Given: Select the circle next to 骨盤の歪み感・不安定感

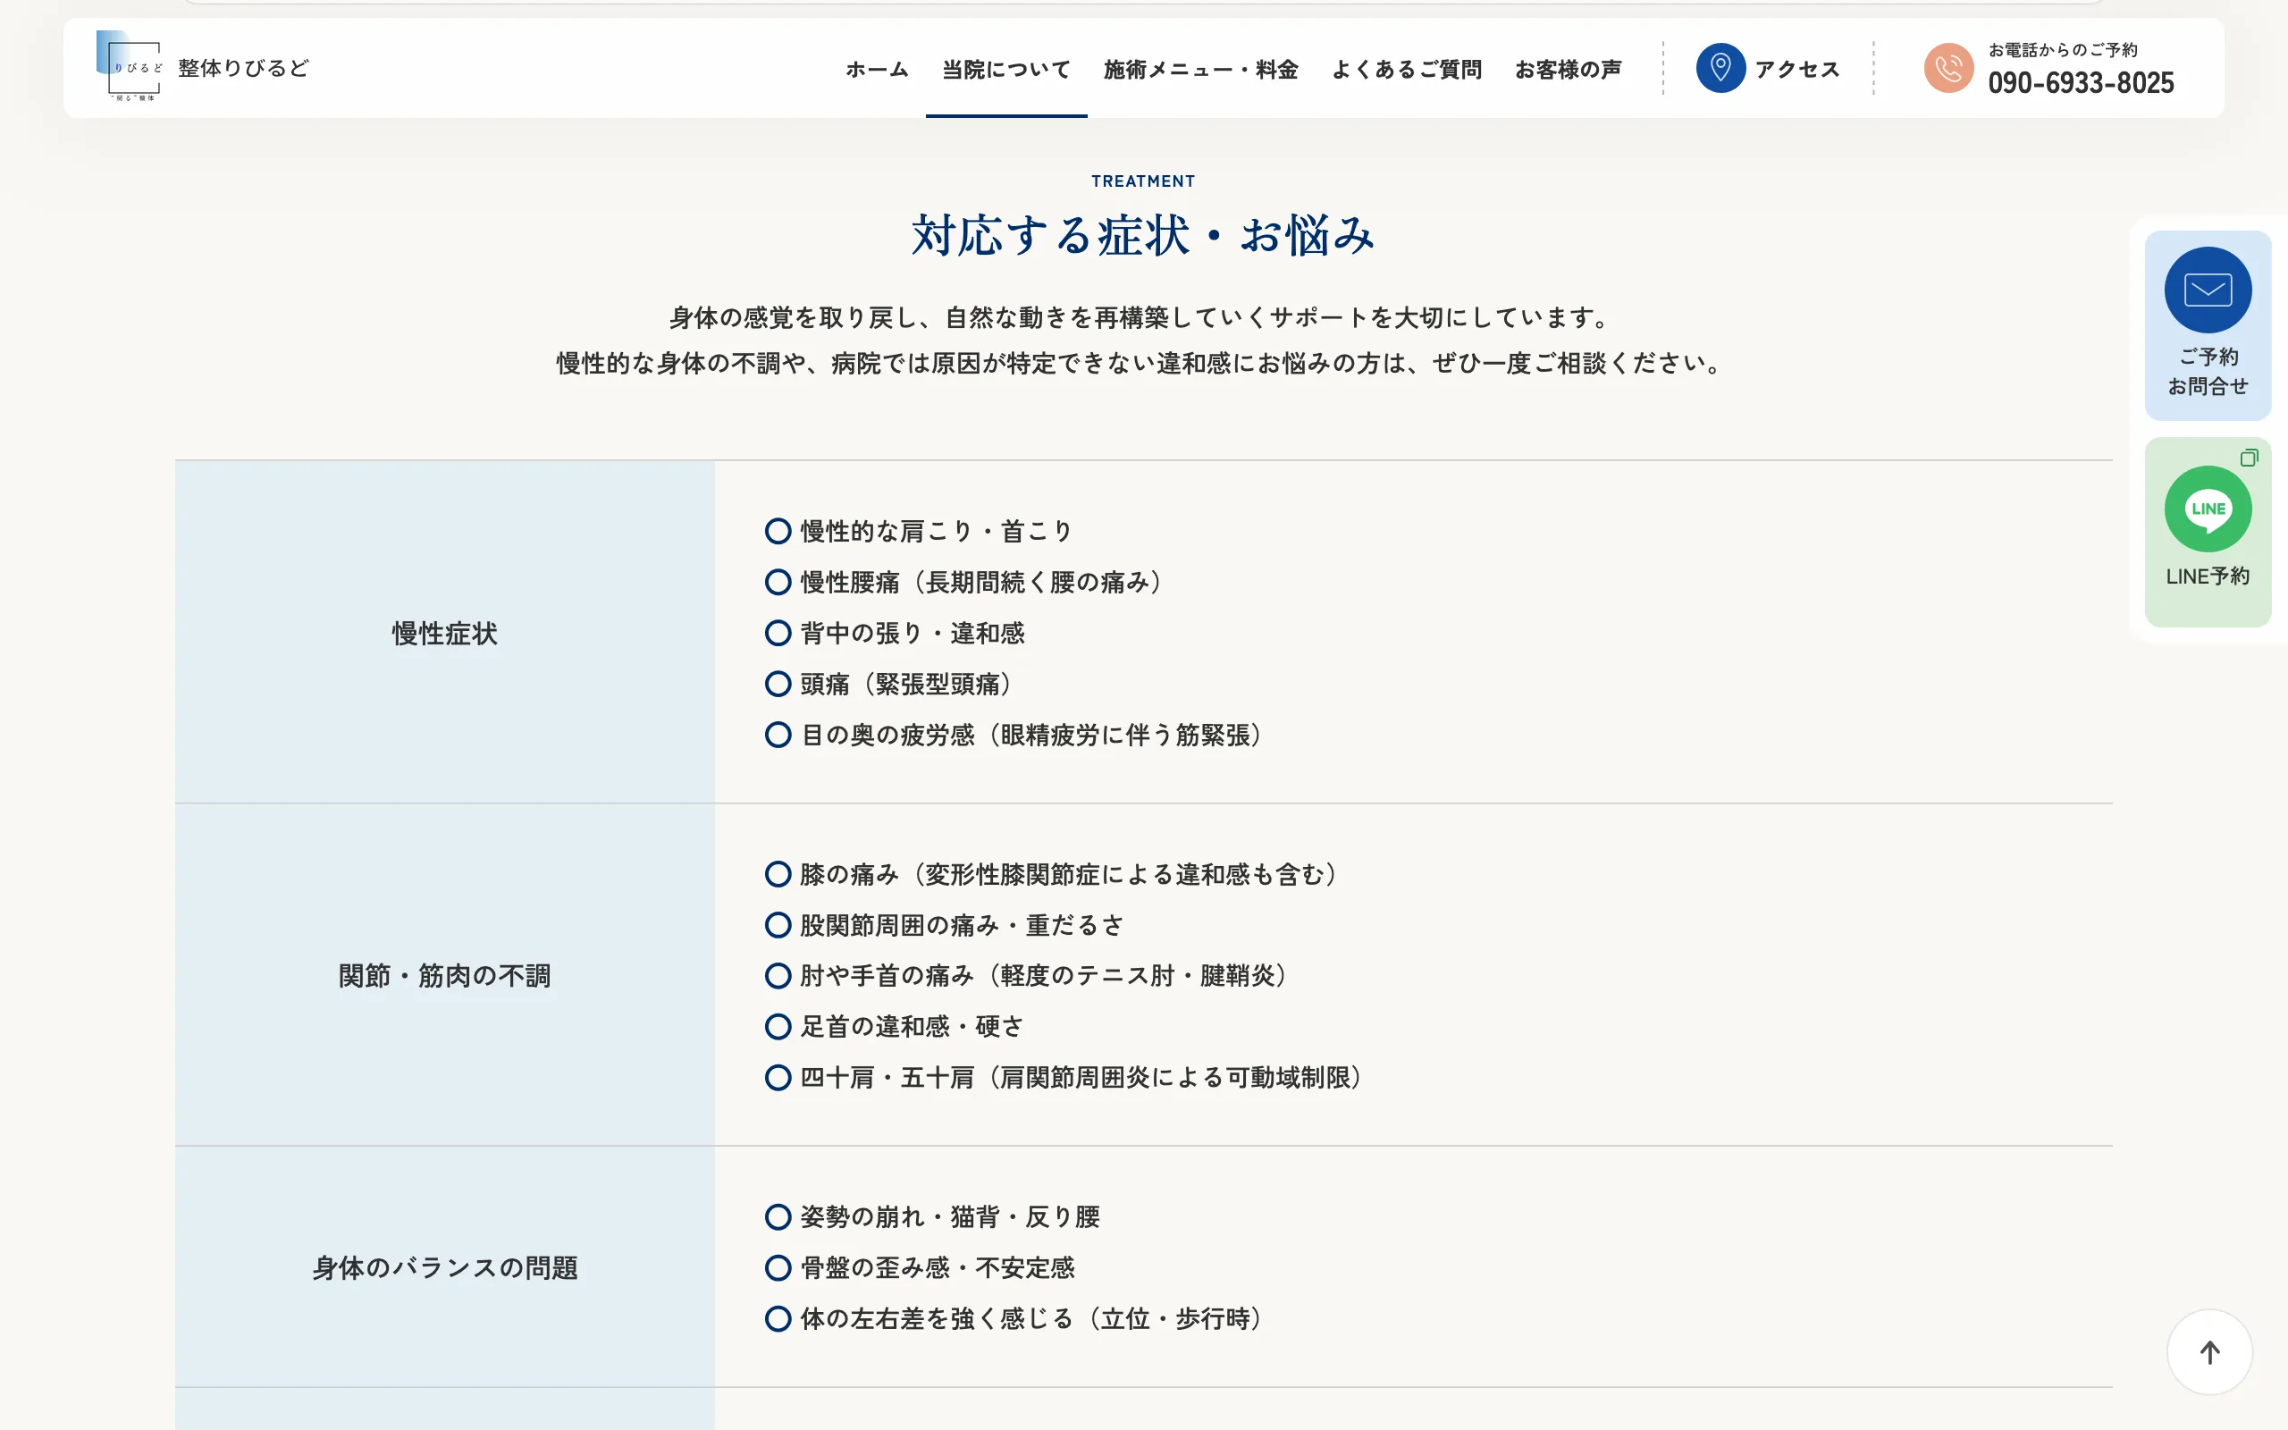Looking at the screenshot, I should (x=778, y=1267).
